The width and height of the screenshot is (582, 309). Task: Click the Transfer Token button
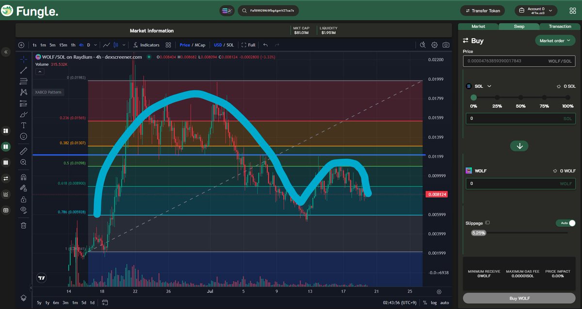pyautogui.click(x=483, y=11)
